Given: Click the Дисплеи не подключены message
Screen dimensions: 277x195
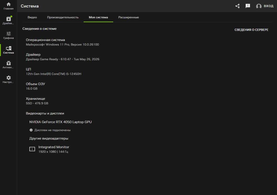Looking at the screenshot, I should pyautogui.click(x=52, y=130).
